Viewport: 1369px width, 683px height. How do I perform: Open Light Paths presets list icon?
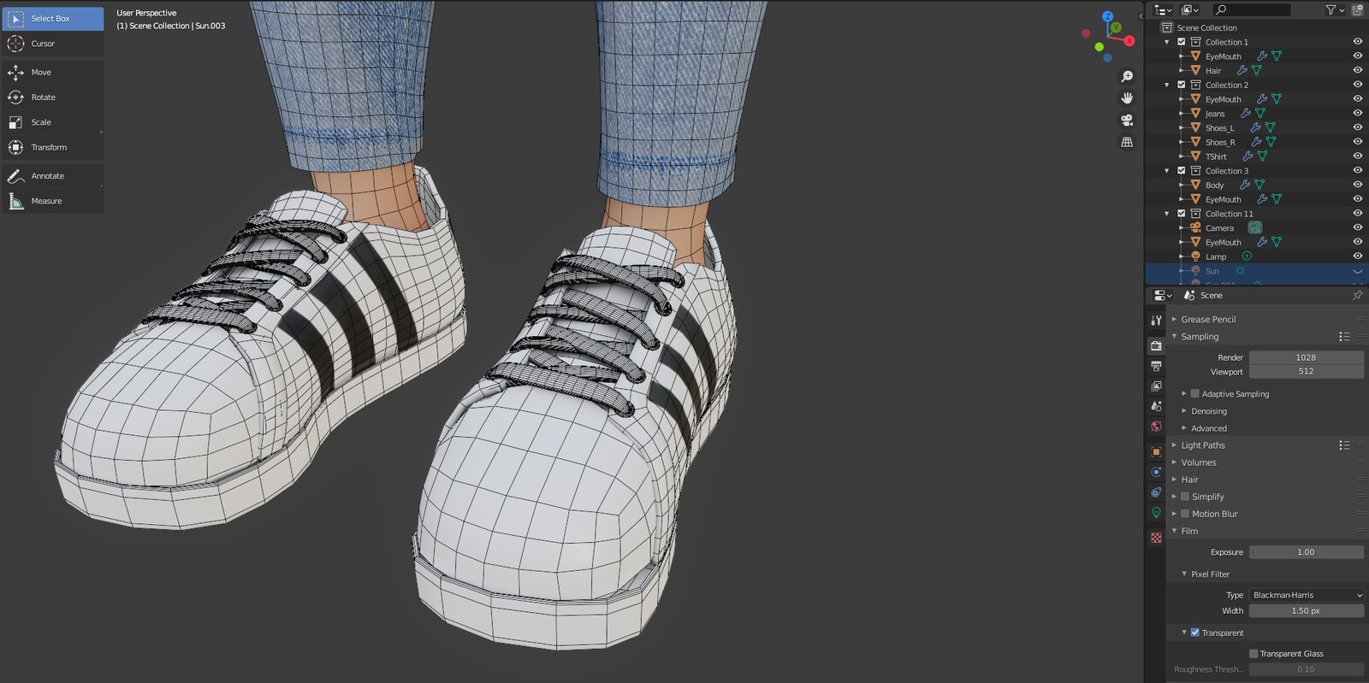pos(1344,445)
